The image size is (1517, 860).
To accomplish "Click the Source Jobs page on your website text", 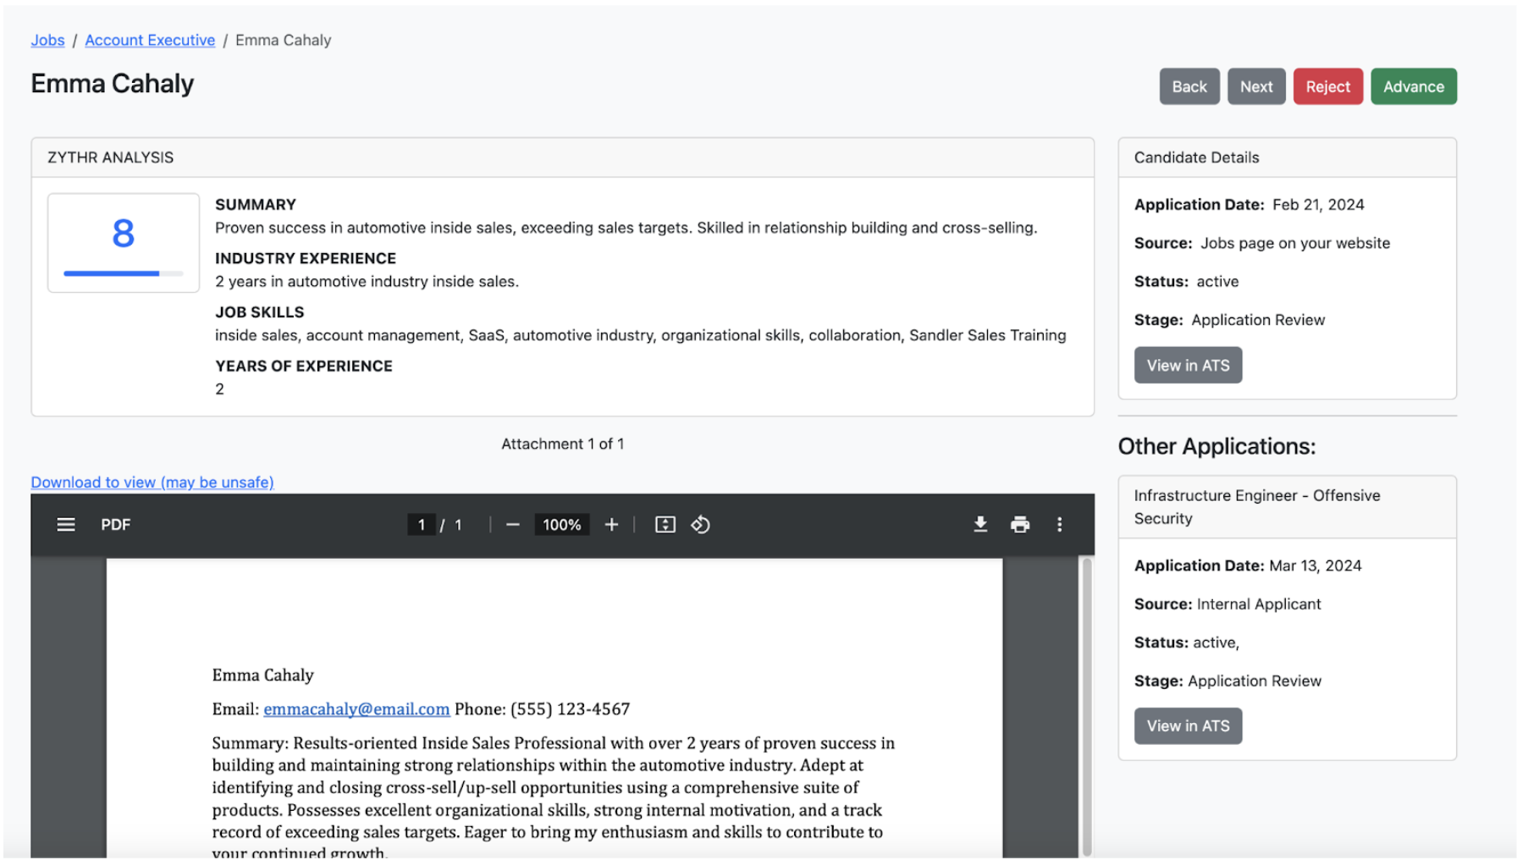I will (1262, 243).
